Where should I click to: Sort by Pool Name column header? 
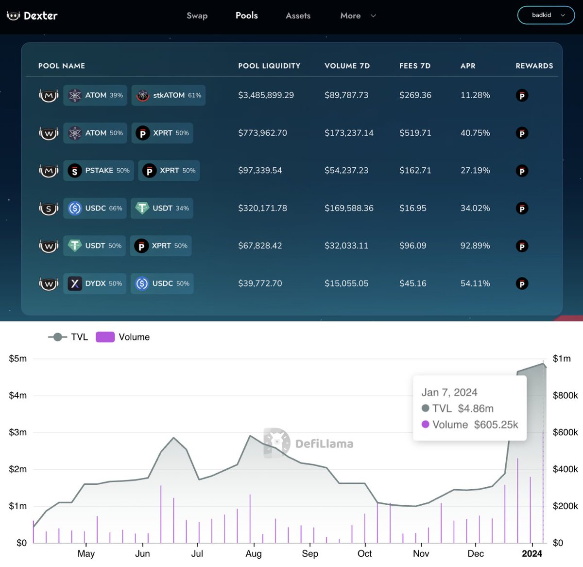click(62, 66)
